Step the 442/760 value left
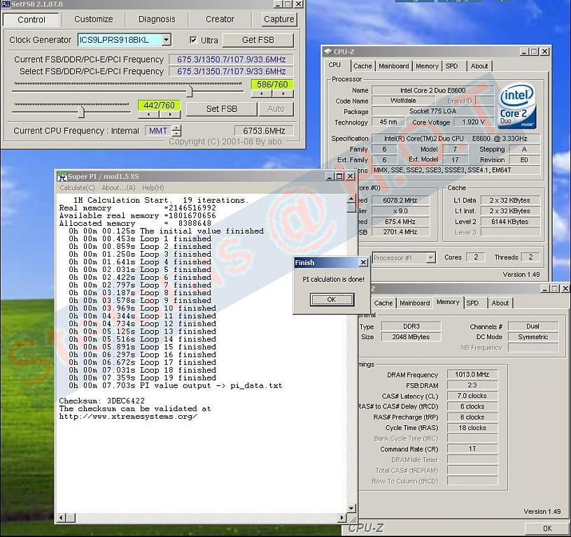The width and height of the screenshot is (571, 537). pos(148,114)
